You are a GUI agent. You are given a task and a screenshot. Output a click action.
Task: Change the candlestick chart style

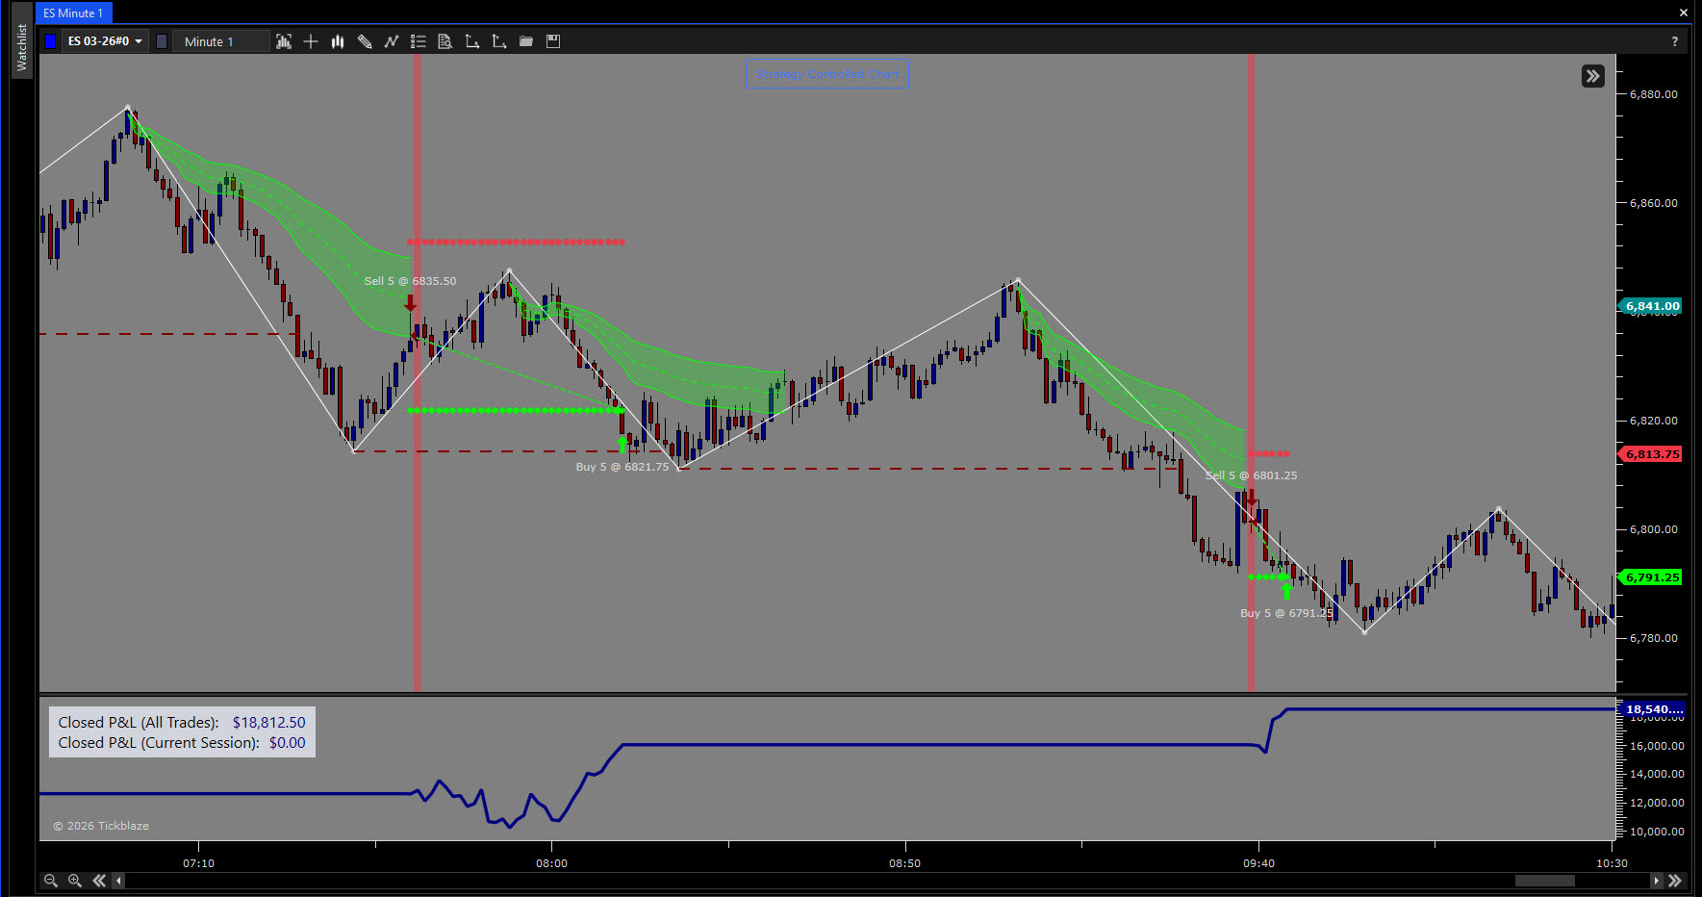click(338, 41)
